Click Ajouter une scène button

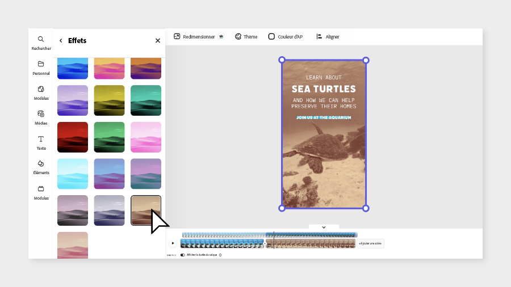coord(371,243)
